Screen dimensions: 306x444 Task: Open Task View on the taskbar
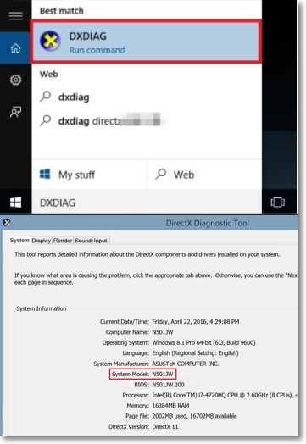point(278,203)
